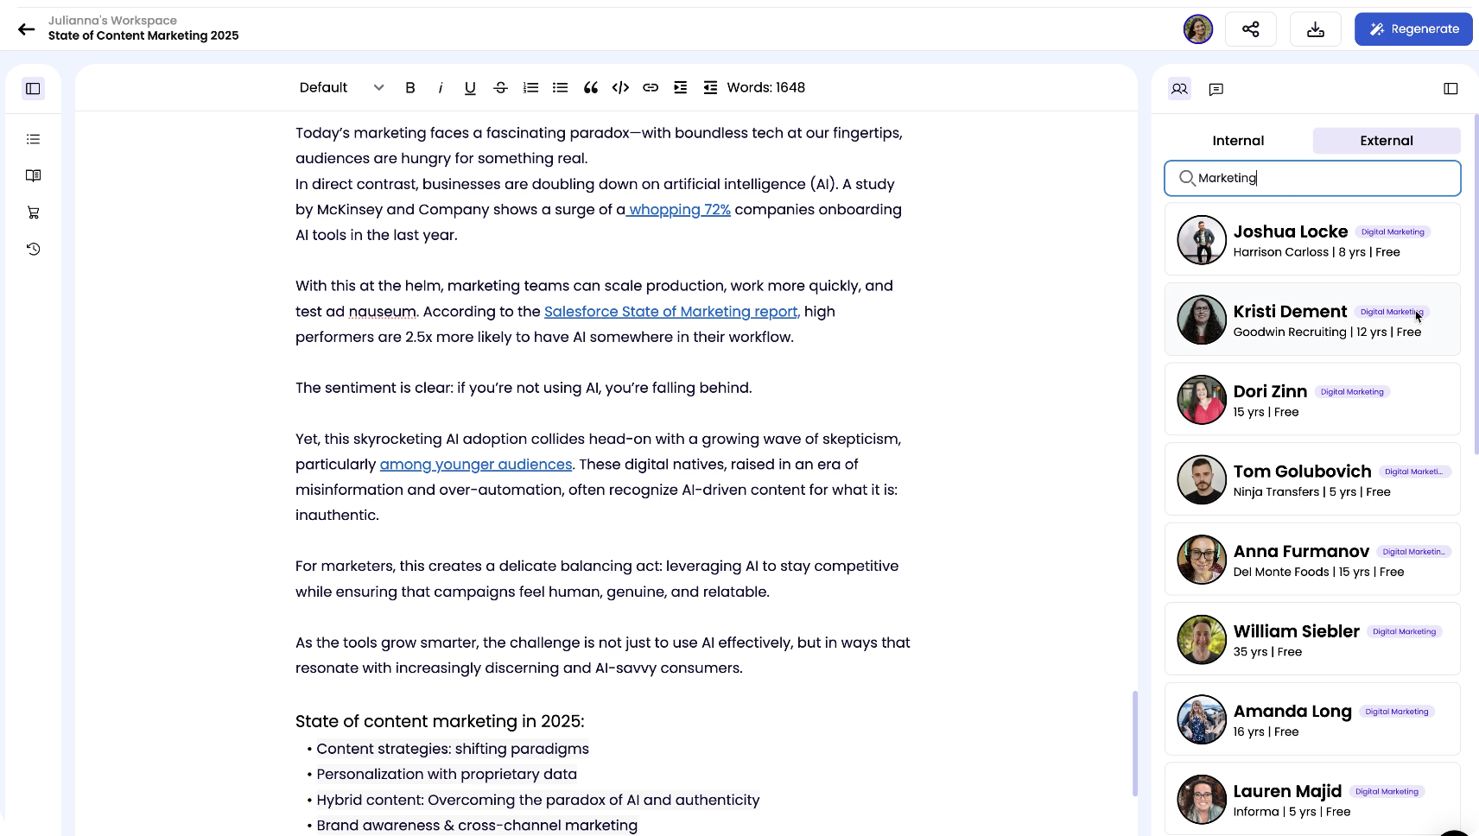
Task: Click Amanda Long's profile photo
Action: pos(1202,719)
